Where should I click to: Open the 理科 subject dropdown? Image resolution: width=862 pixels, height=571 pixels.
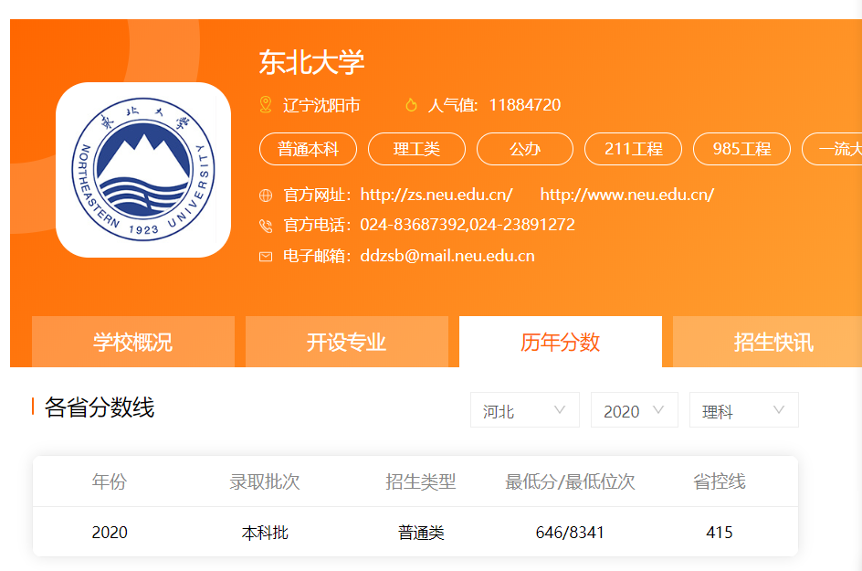(x=744, y=410)
